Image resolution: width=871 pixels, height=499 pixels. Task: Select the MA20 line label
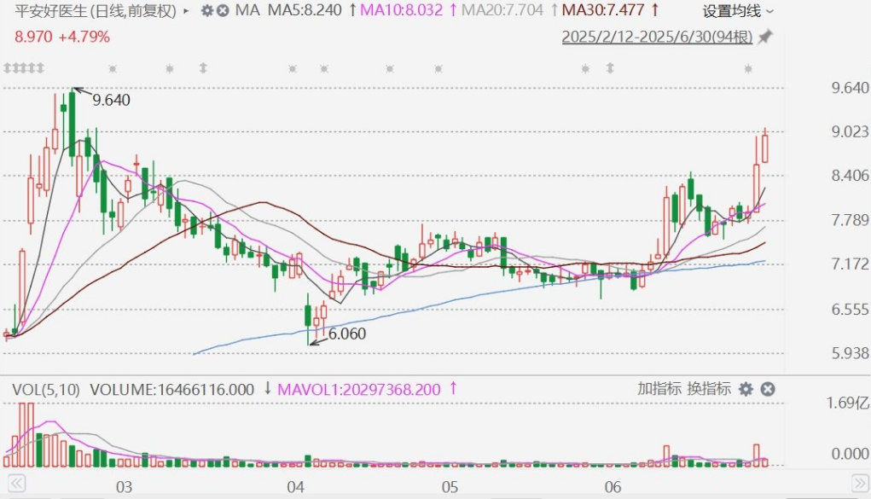pyautogui.click(x=507, y=11)
